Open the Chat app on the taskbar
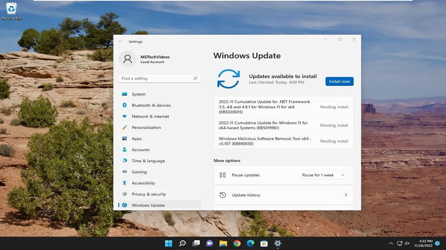 [209, 243]
